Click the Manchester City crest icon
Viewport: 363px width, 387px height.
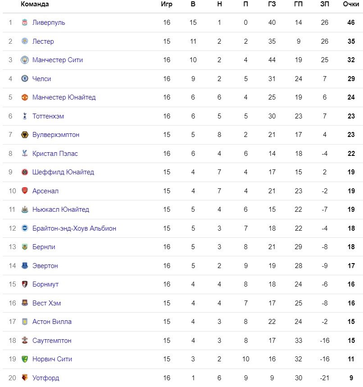coord(25,60)
